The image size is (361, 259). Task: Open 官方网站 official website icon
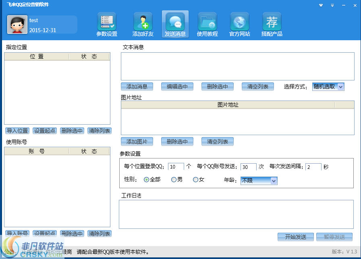[x=239, y=25]
